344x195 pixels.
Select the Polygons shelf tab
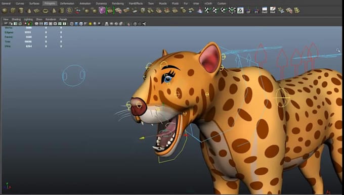[x=50, y=4]
